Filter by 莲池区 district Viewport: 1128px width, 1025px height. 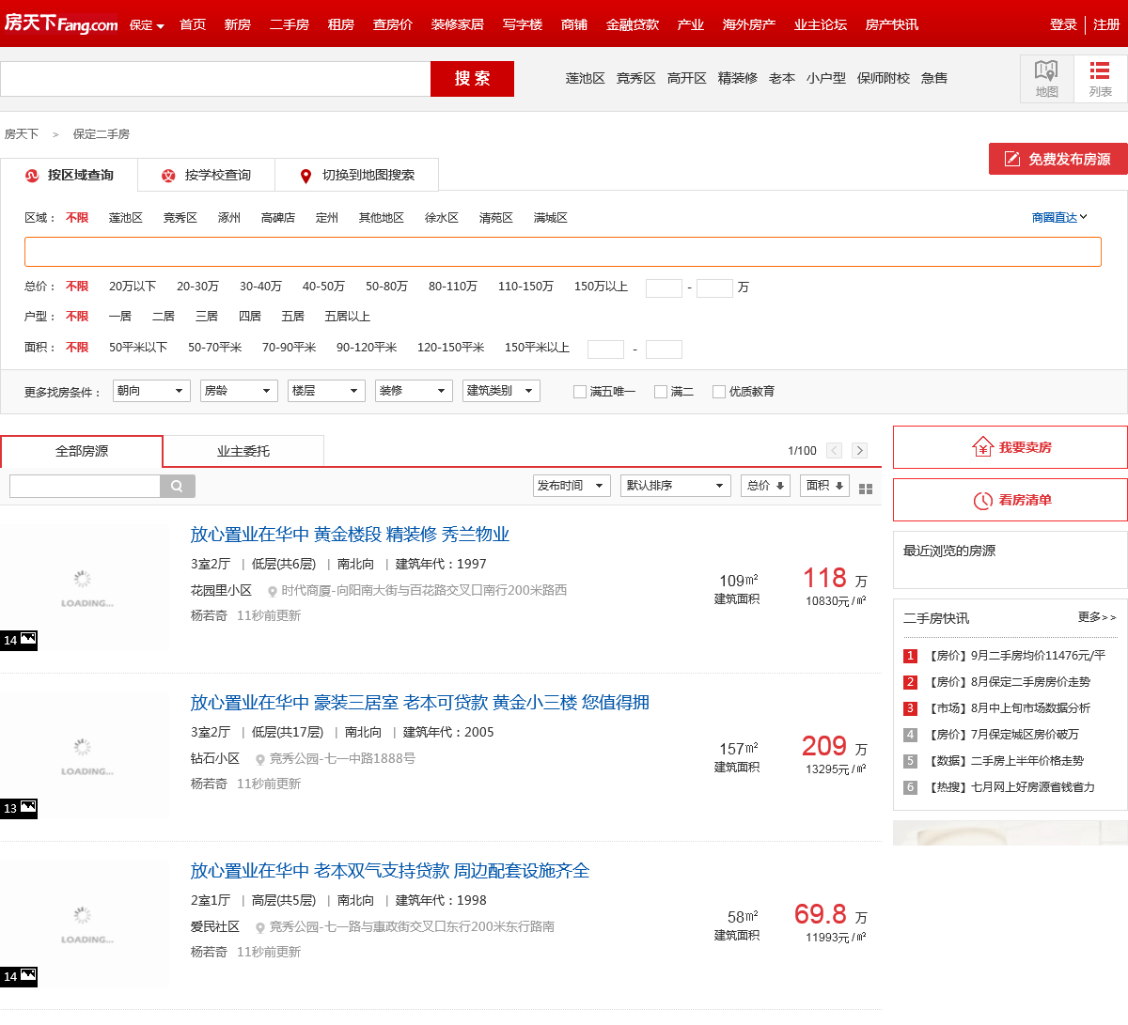[x=125, y=217]
